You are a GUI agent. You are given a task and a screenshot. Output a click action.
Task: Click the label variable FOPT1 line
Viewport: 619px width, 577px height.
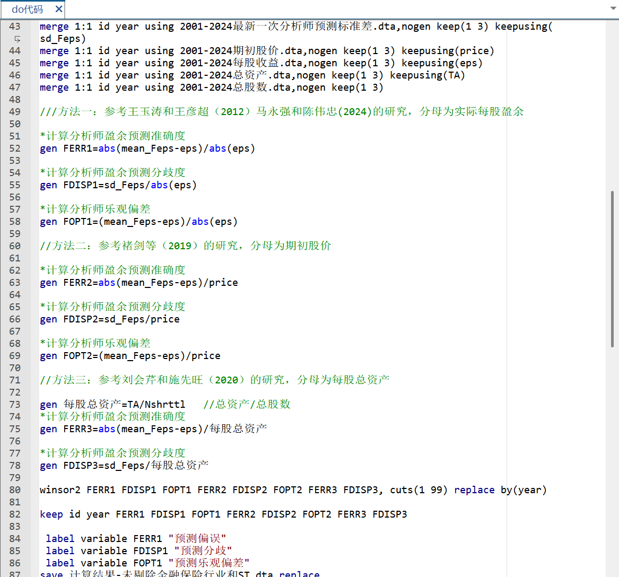coord(147,563)
